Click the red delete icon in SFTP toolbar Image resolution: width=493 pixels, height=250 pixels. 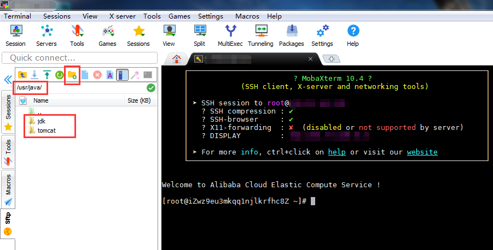click(x=97, y=75)
